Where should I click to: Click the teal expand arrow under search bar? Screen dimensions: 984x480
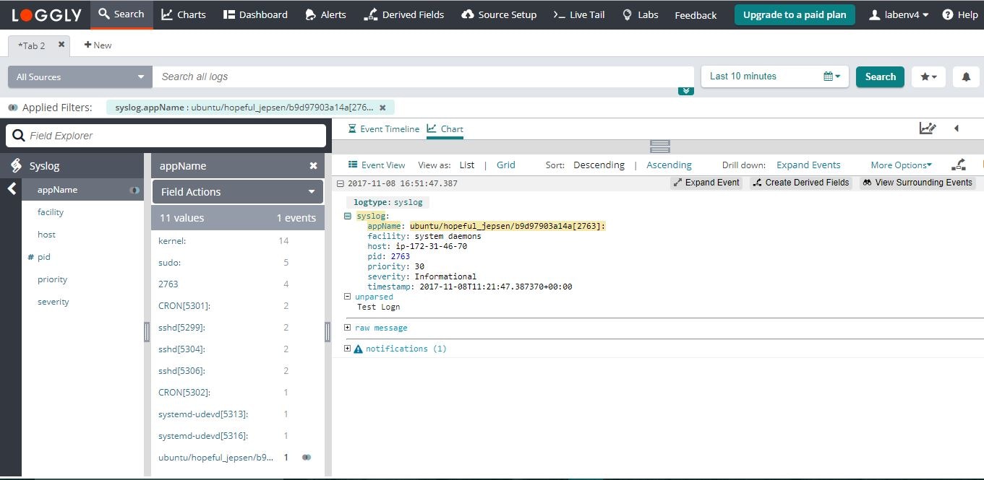pyautogui.click(x=686, y=91)
